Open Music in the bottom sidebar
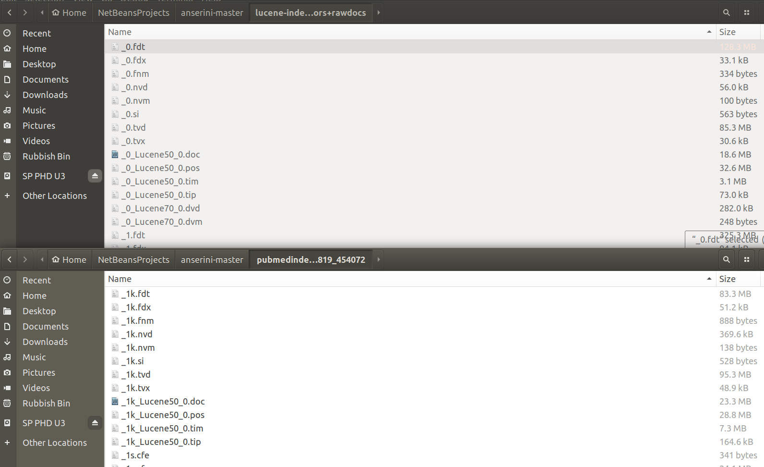Screen dimensions: 764x467 pyautogui.click(x=52, y=357)
